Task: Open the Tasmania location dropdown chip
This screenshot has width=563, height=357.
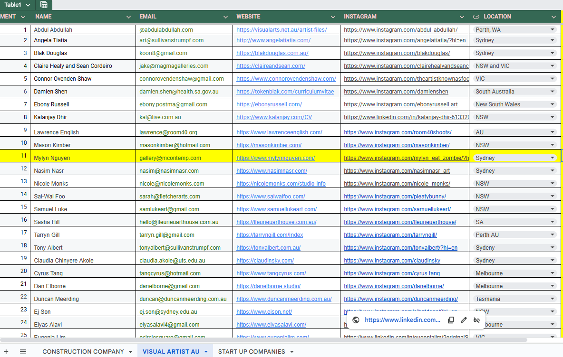Action: pyautogui.click(x=552, y=299)
